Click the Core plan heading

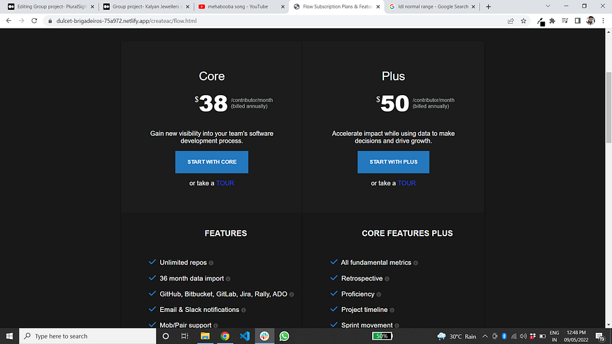pyautogui.click(x=211, y=76)
